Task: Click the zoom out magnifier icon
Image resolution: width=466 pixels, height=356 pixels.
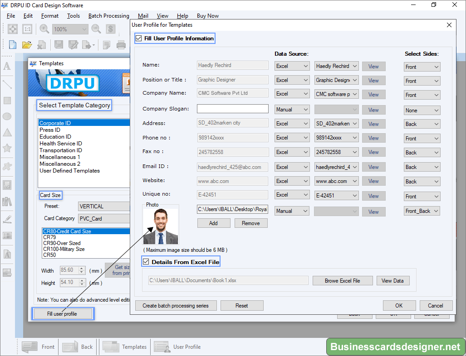Action: coord(96,29)
